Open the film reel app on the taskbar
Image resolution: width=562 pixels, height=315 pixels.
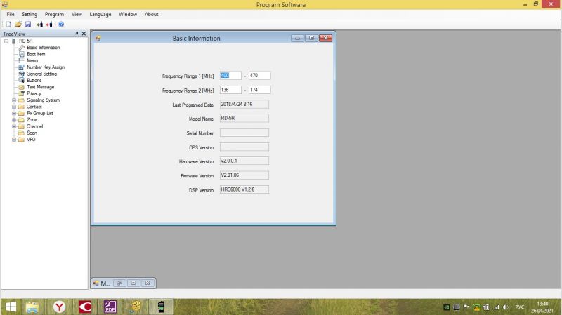136,307
